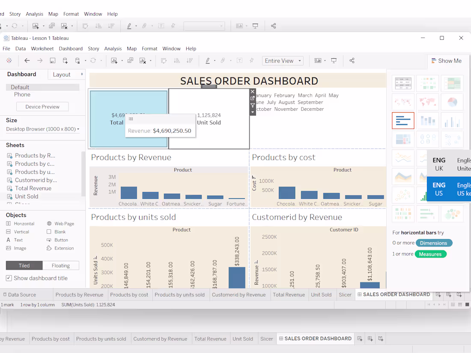
Task: Enable the Show dashboard title checkbox
Action: 9,278
